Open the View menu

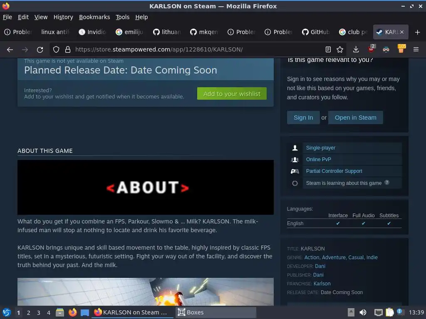(41, 17)
